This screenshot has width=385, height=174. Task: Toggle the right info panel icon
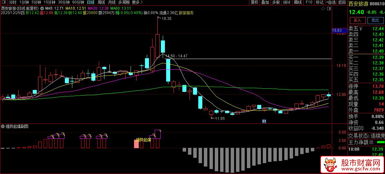(x=329, y=8)
